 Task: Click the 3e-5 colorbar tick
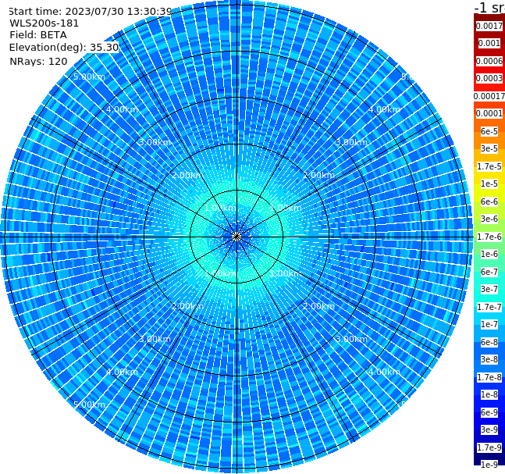coord(489,148)
